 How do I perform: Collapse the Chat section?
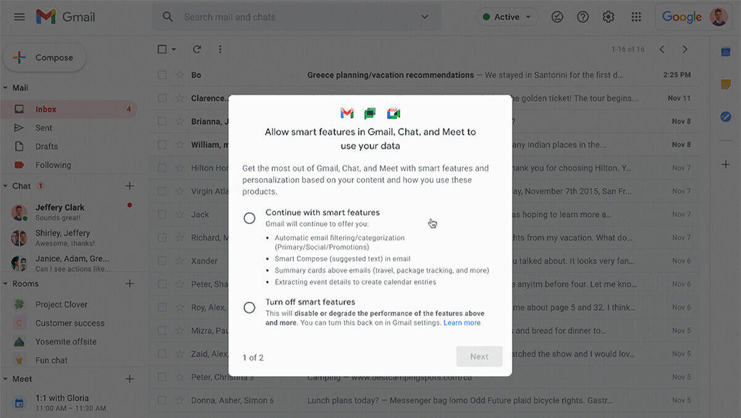[x=6, y=186]
